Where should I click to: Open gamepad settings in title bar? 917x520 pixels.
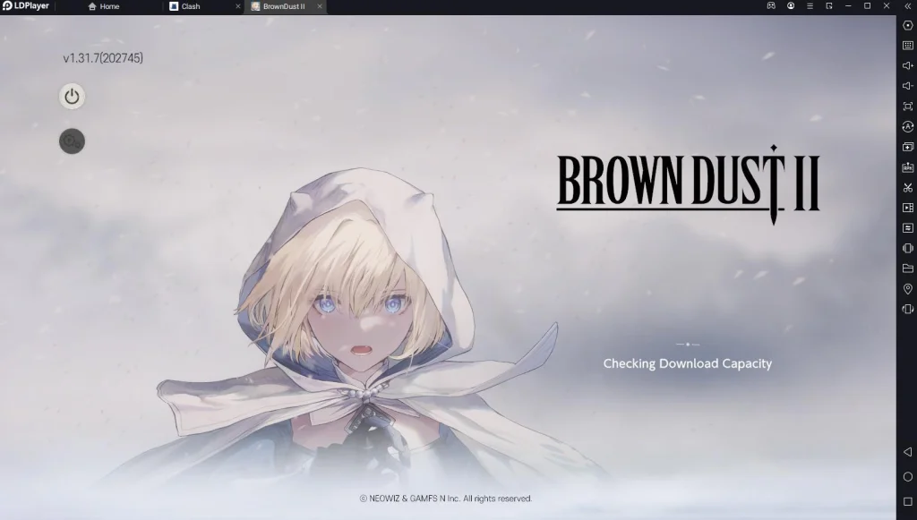771,6
